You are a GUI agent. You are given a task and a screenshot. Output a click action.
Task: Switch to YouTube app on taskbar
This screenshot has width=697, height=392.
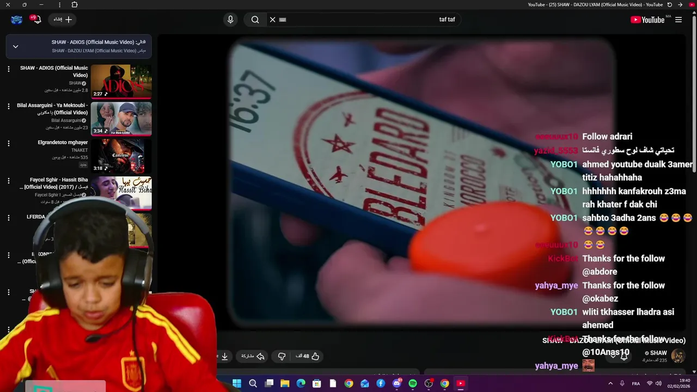pyautogui.click(x=461, y=383)
